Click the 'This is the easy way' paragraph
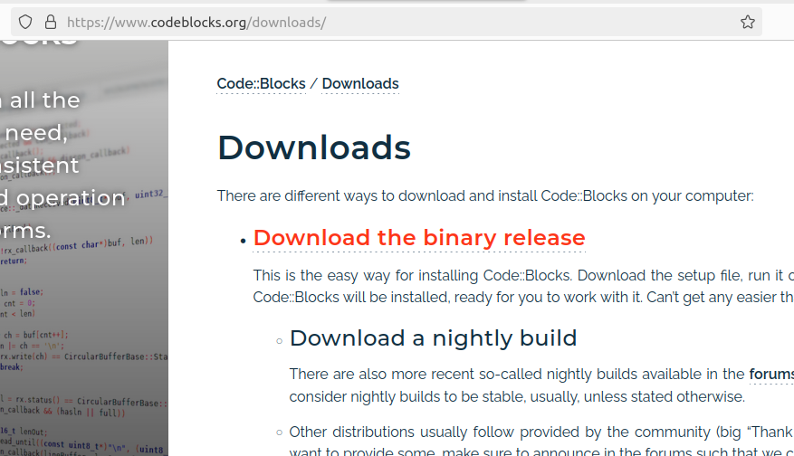This screenshot has height=456, width=794. pos(523,286)
